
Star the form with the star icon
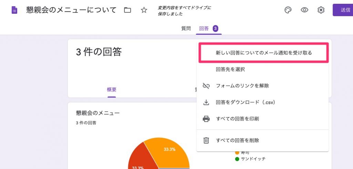pos(144,10)
